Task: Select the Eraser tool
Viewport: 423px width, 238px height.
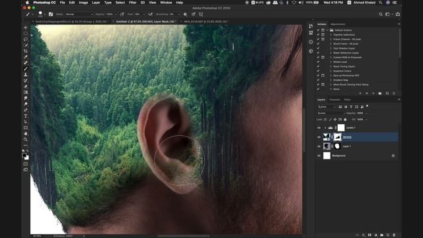Action: coord(26,87)
